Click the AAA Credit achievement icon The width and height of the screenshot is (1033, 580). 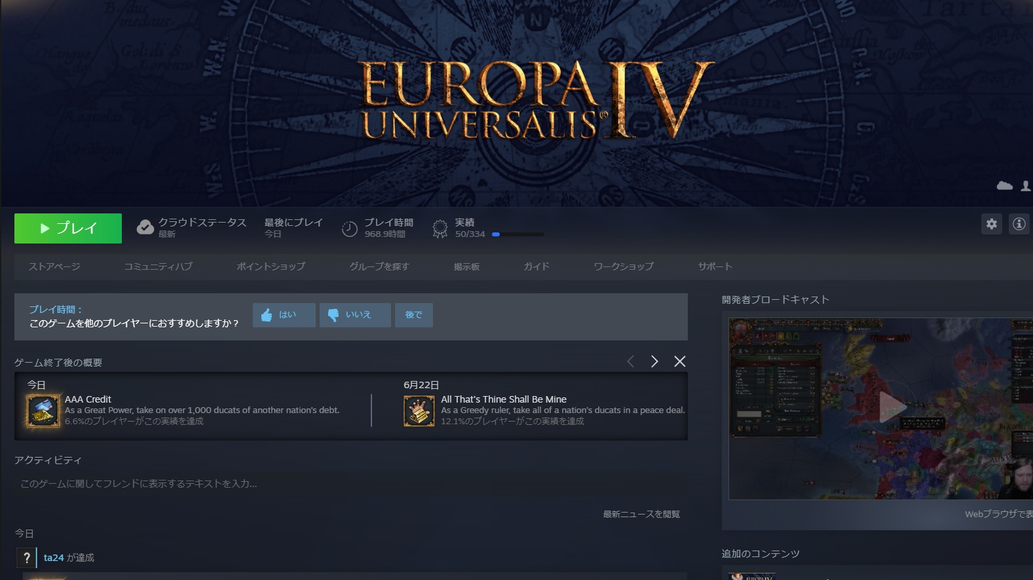click(43, 411)
